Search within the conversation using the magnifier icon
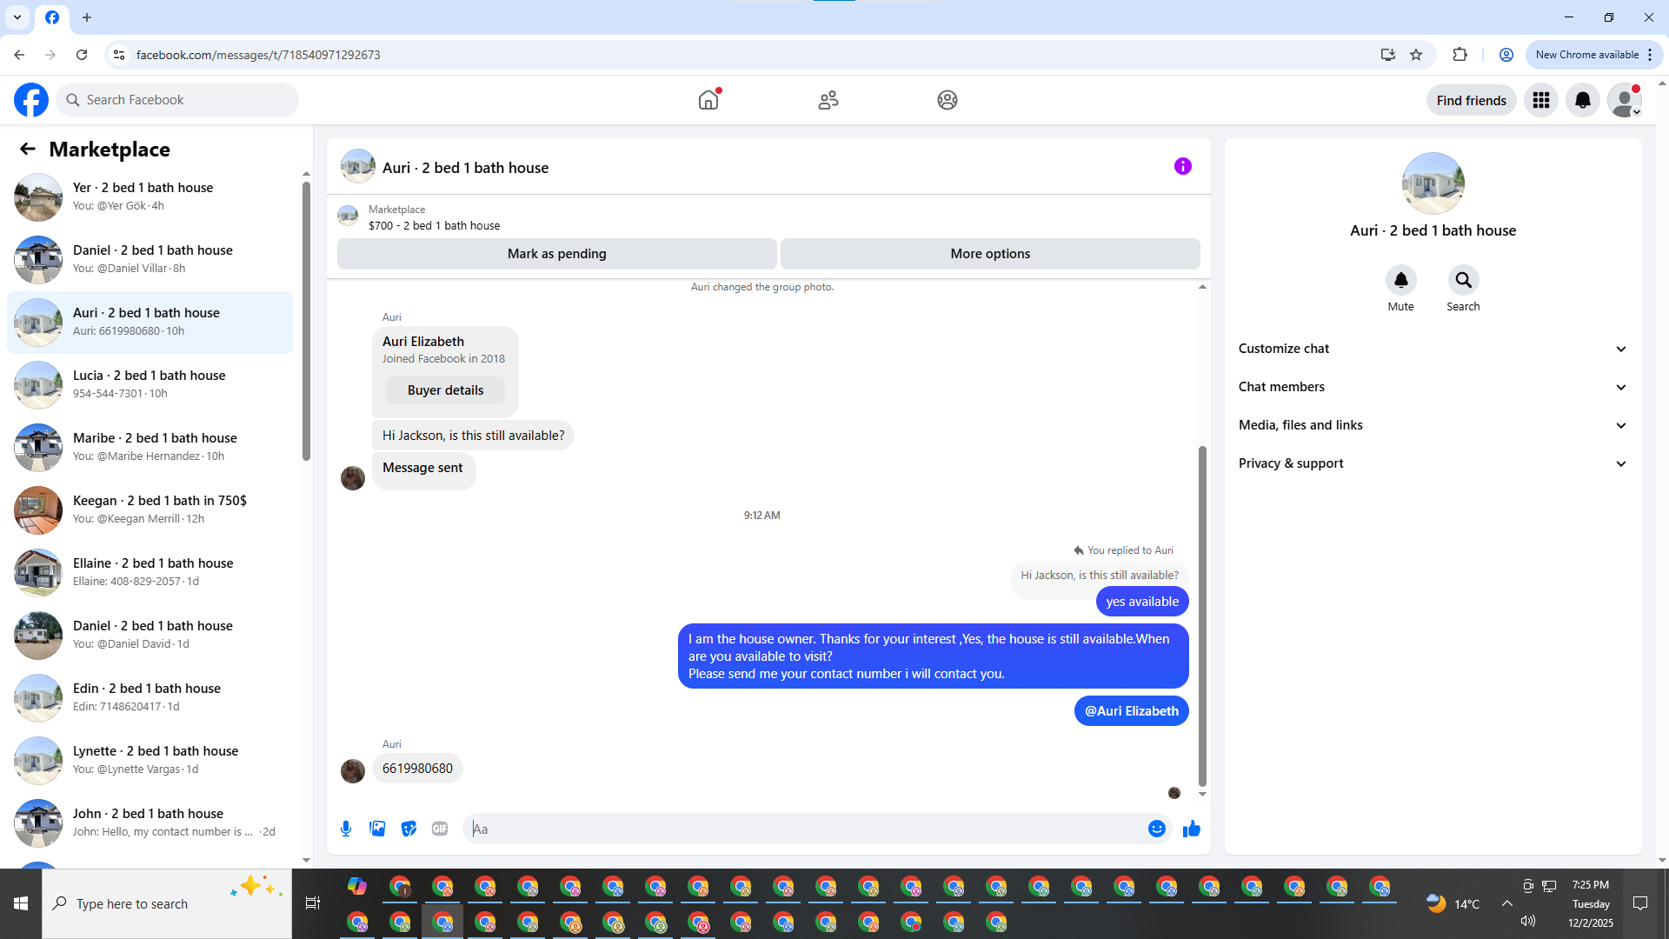 pyautogui.click(x=1463, y=280)
